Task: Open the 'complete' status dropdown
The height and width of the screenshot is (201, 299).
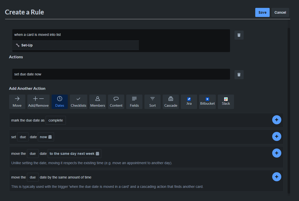Action: 55,120
